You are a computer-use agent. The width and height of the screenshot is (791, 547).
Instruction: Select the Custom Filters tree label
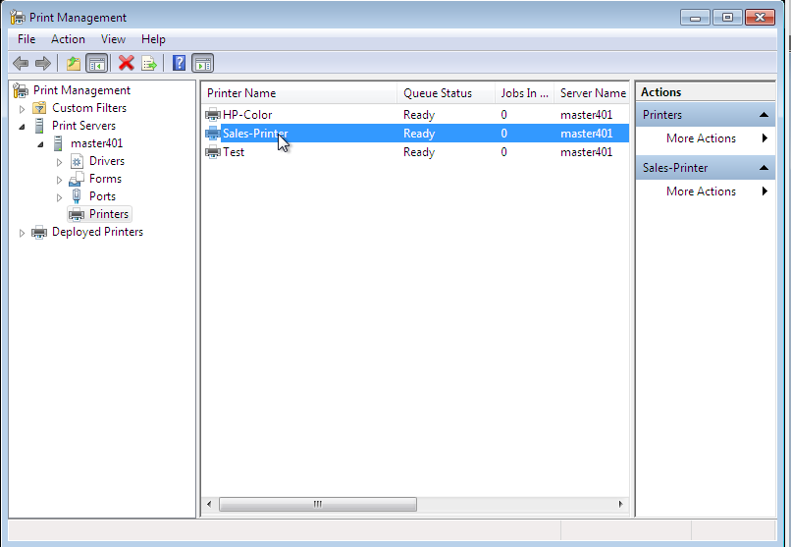click(x=89, y=108)
